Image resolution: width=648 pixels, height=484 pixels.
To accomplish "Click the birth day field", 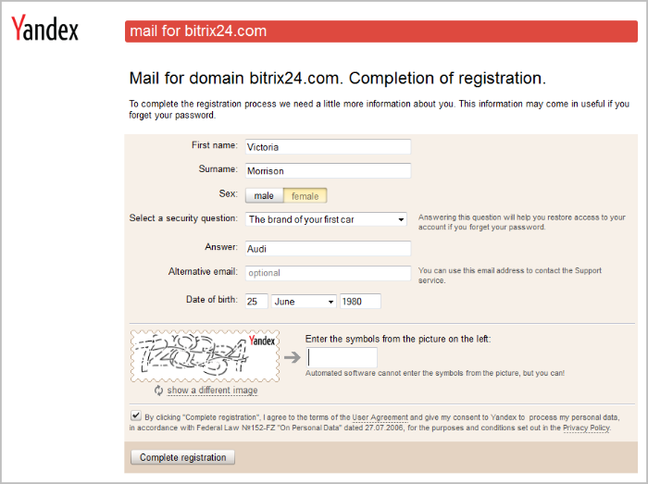I will click(x=255, y=301).
